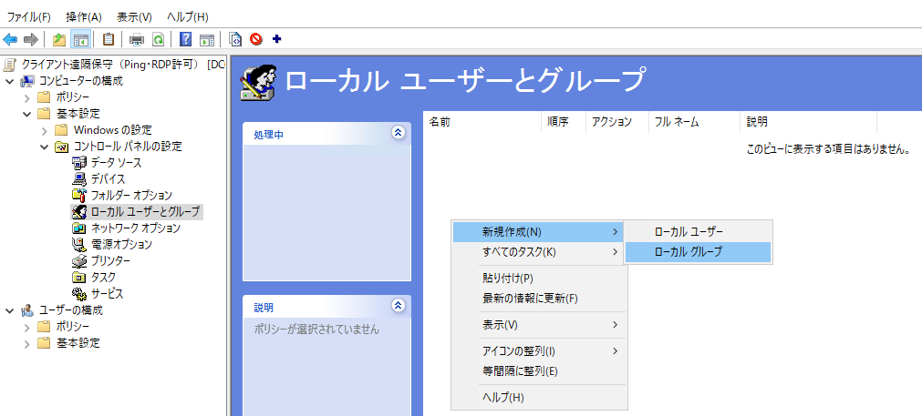Toggle the show/hide action pane icon

206,39
